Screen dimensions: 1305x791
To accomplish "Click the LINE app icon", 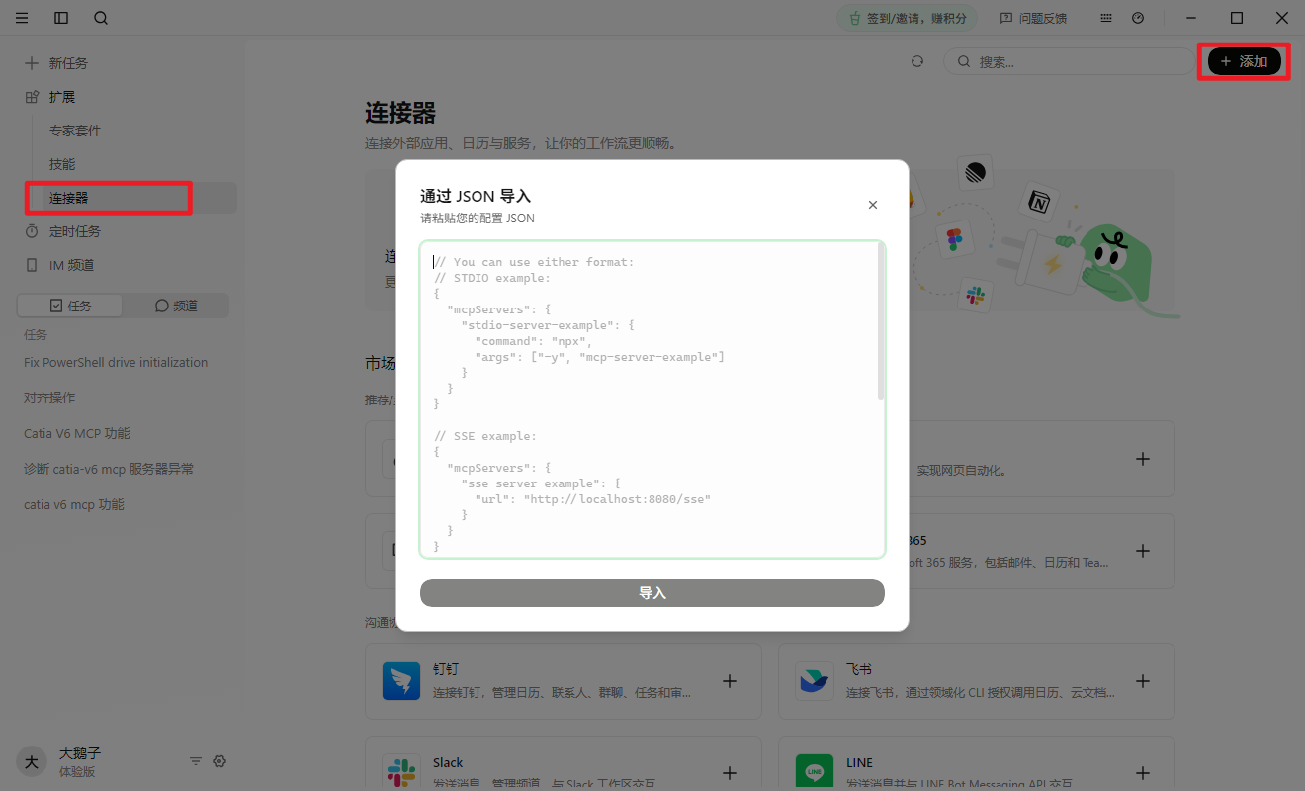I will pos(815,772).
